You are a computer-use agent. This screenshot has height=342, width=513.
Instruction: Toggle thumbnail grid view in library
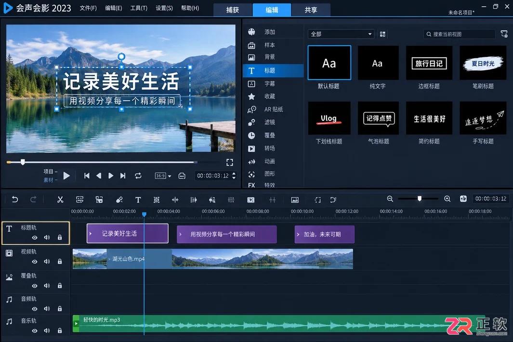click(x=382, y=34)
